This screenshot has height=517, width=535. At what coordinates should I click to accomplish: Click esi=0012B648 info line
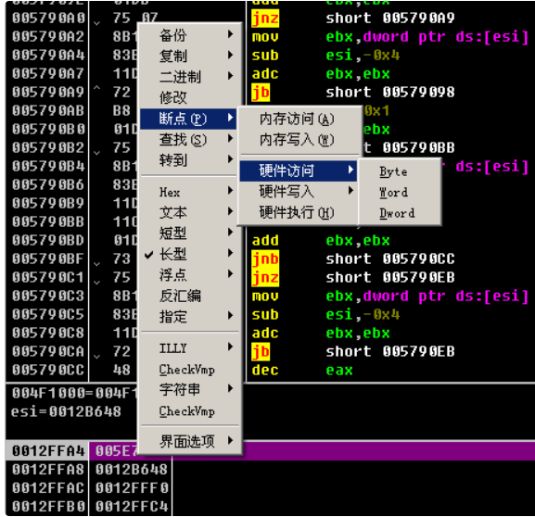tap(66, 411)
